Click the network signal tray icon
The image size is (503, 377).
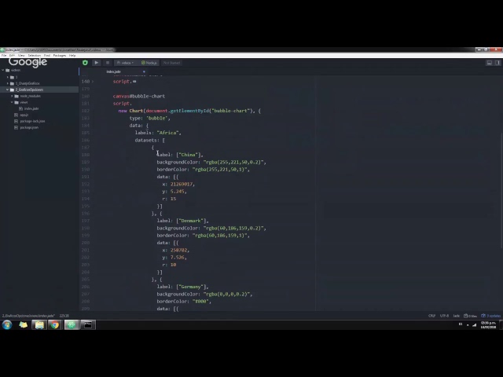click(474, 324)
